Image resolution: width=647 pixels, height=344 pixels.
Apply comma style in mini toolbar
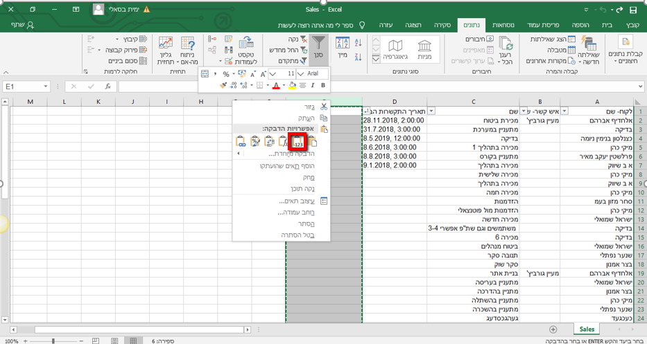coord(215,74)
